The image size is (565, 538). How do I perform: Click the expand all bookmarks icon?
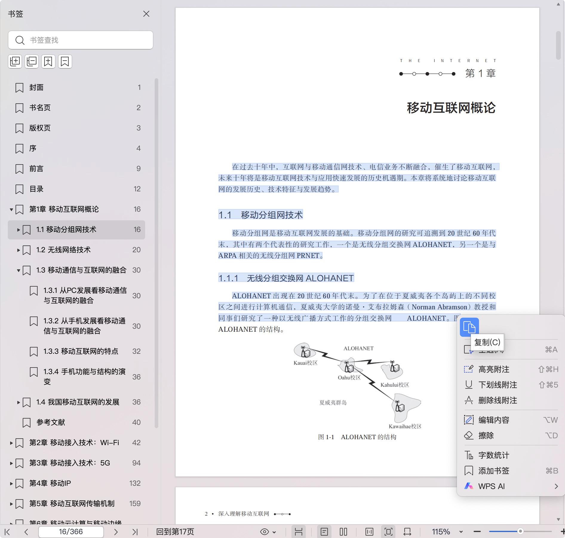point(15,62)
